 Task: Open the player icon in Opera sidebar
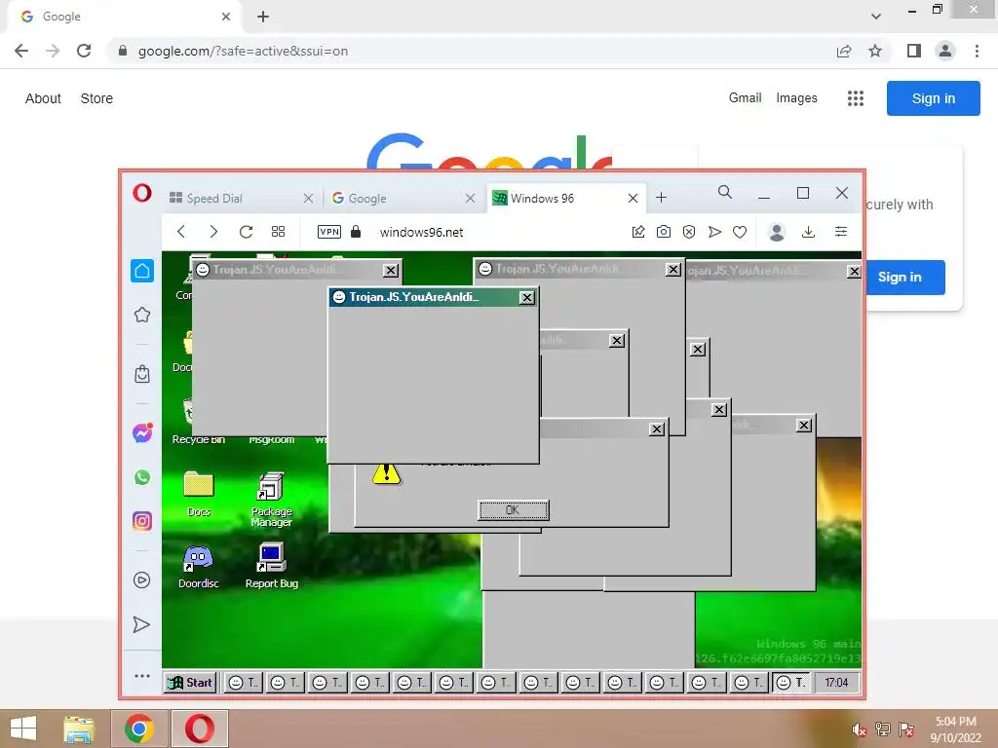point(142,580)
